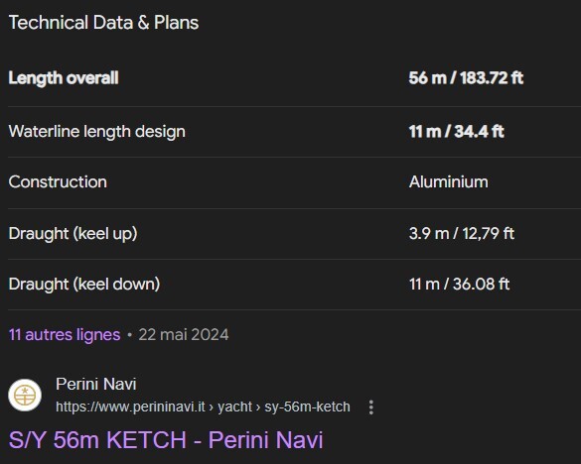Click the 'Technical Data & Plans' heading

click(103, 23)
